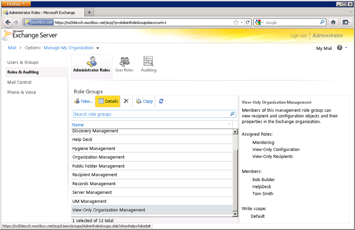Click member HelpDesk
The width and height of the screenshot is (355, 230).
tap(262, 187)
